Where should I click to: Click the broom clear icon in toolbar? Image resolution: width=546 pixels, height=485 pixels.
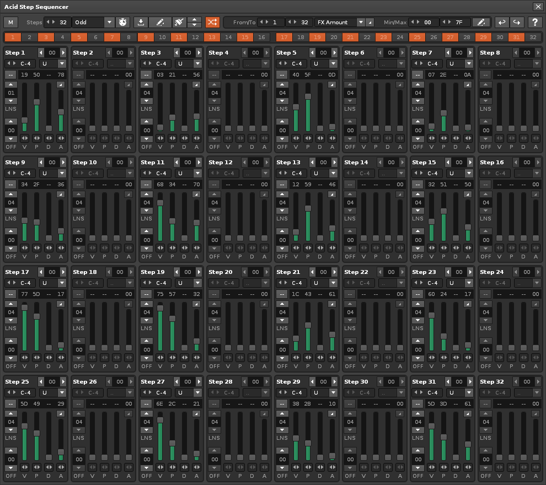coord(179,22)
